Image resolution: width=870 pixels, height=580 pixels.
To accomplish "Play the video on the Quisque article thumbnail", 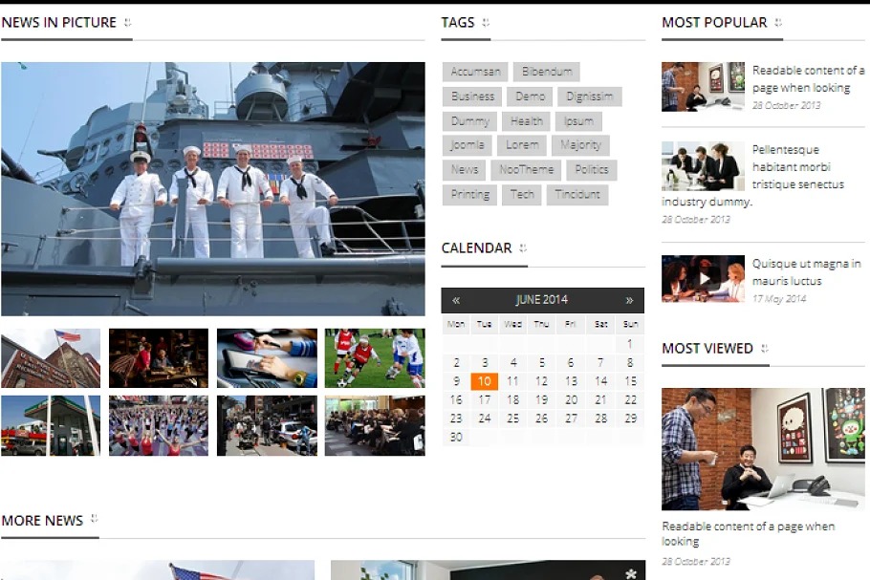I will pos(703,279).
